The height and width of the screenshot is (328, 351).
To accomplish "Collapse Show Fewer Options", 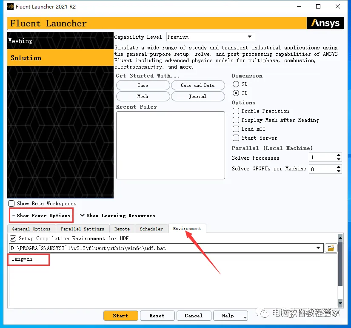I will tap(41, 216).
